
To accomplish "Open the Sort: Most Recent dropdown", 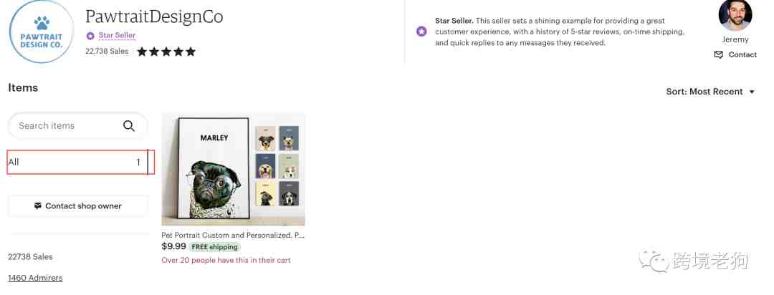I will point(710,92).
